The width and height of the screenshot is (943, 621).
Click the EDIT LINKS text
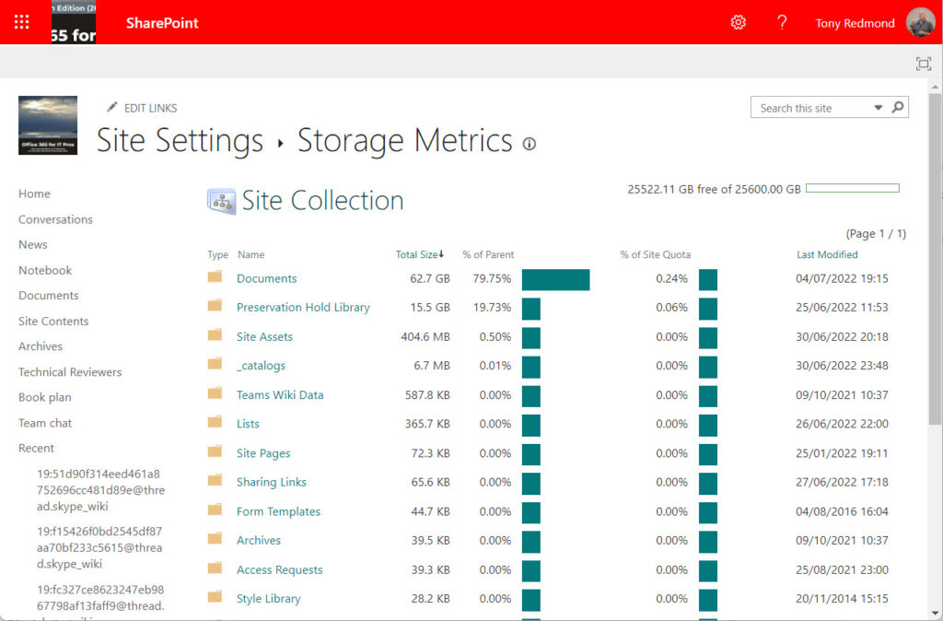pyautogui.click(x=150, y=109)
